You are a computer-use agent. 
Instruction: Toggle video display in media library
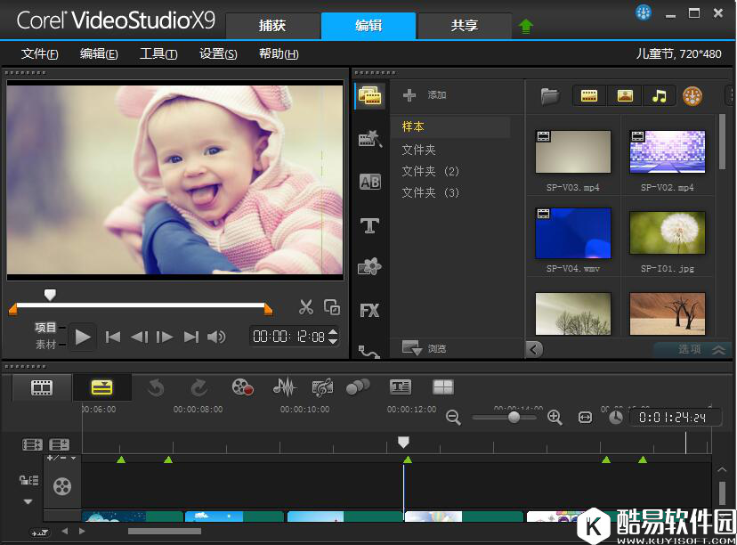click(x=588, y=96)
